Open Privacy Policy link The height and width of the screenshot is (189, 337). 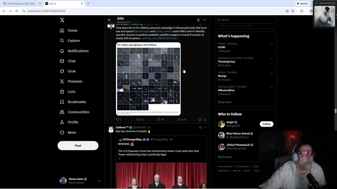click(x=242, y=166)
